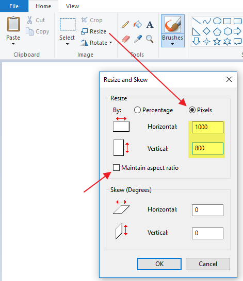The image size is (243, 281).
Task: Open the File menu
Action: click(x=14, y=6)
